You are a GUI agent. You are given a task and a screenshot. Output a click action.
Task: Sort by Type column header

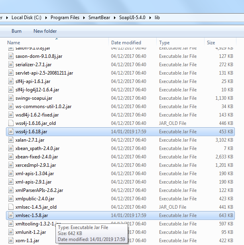pos(164,43)
